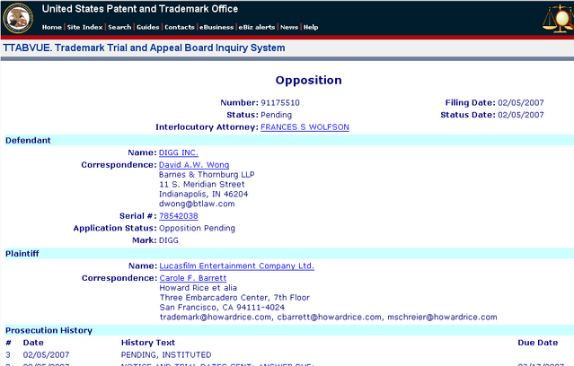
Task: Open the eBiz alerts navigation item
Action: (x=257, y=27)
